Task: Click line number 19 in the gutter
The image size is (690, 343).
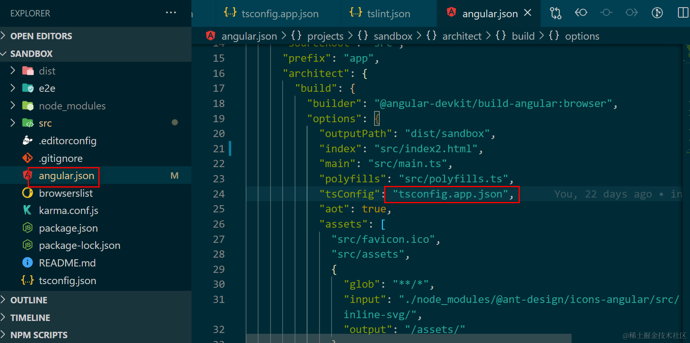Action: (219, 119)
